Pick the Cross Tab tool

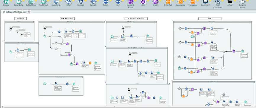(168, 2)
